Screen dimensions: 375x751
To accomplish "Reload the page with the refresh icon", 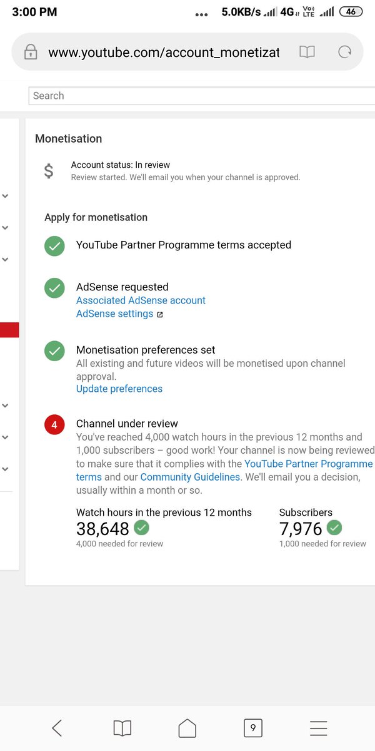I will tap(344, 52).
